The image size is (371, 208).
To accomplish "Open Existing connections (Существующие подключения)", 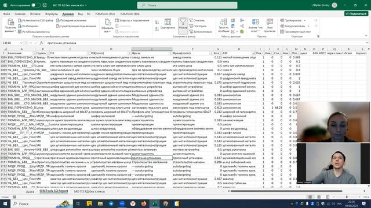I will pyautogui.click(x=76, y=26).
